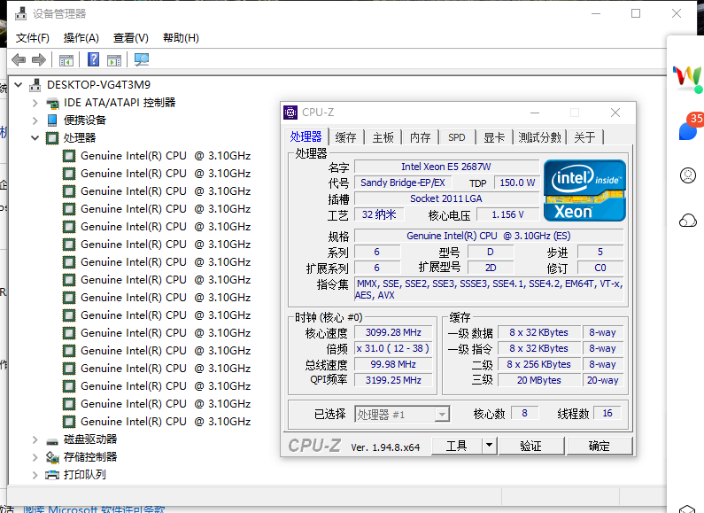704x513 pixels.
Task: Click the 验证 button in CPU-Z
Action: tap(530, 446)
